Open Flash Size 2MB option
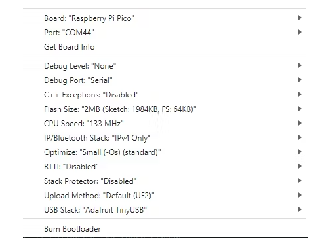The width and height of the screenshot is (318, 242). [165, 109]
